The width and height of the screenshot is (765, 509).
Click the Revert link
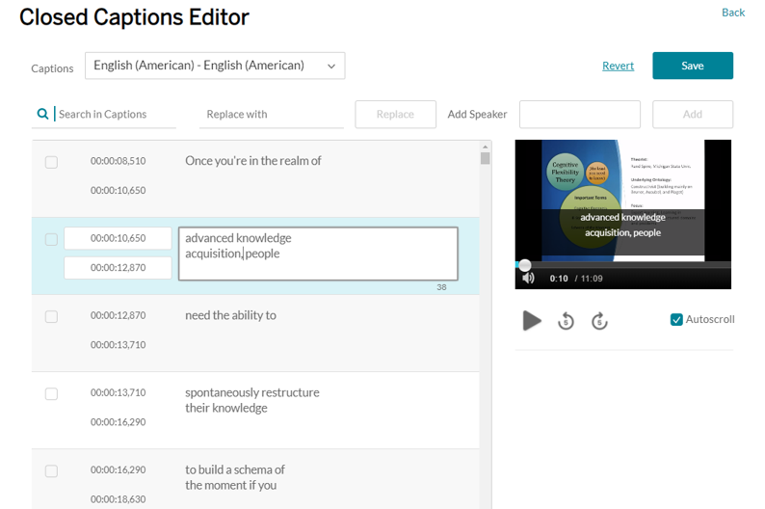coord(618,66)
